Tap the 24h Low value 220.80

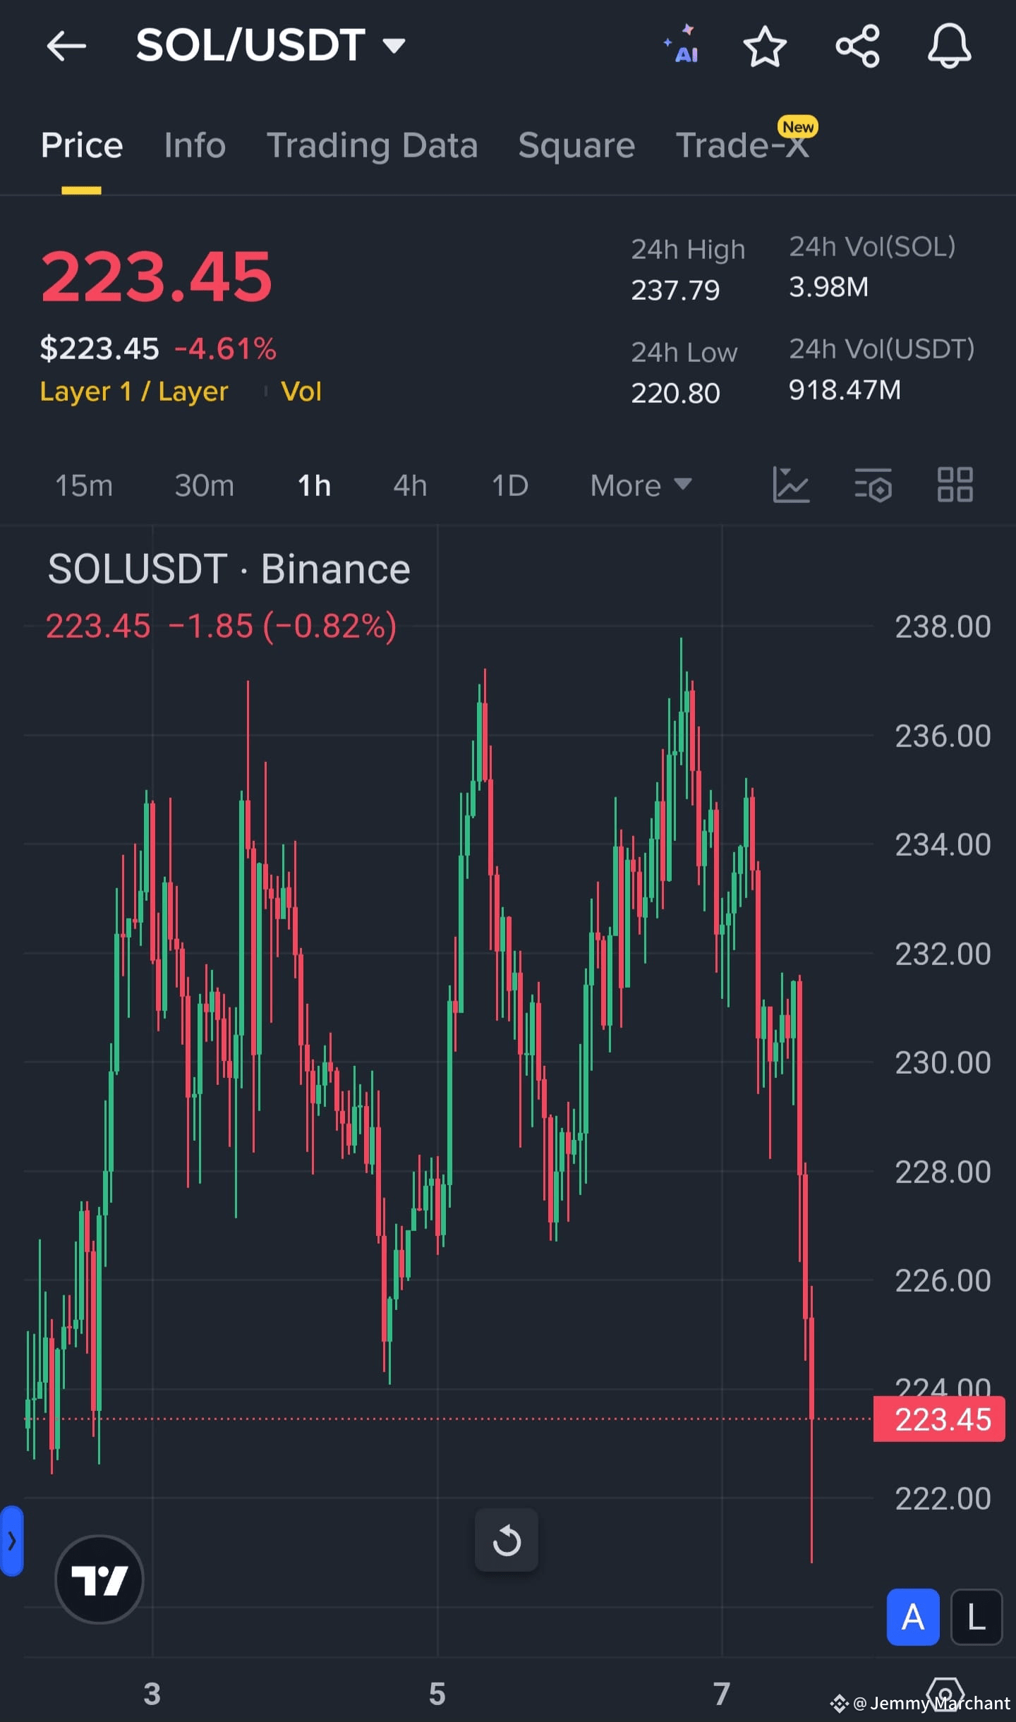(675, 393)
